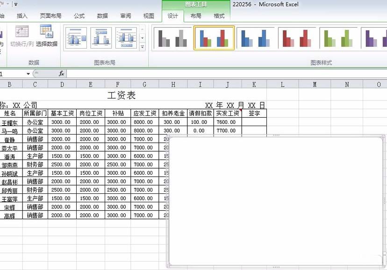Viewport: 387px width, 270px height.
Task: Switch to the 格式 ribbon tab
Action: (220, 15)
